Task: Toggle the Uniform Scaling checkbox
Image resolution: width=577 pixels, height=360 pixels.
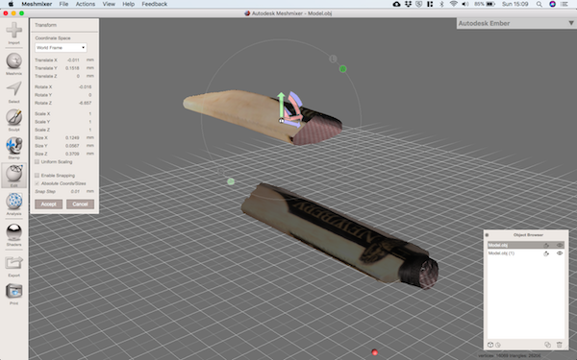Action: coord(37,161)
